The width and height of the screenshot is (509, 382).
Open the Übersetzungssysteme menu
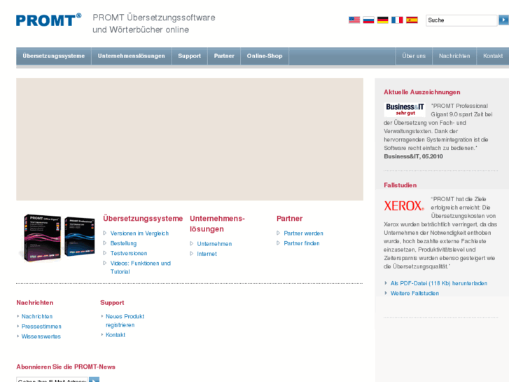point(54,56)
